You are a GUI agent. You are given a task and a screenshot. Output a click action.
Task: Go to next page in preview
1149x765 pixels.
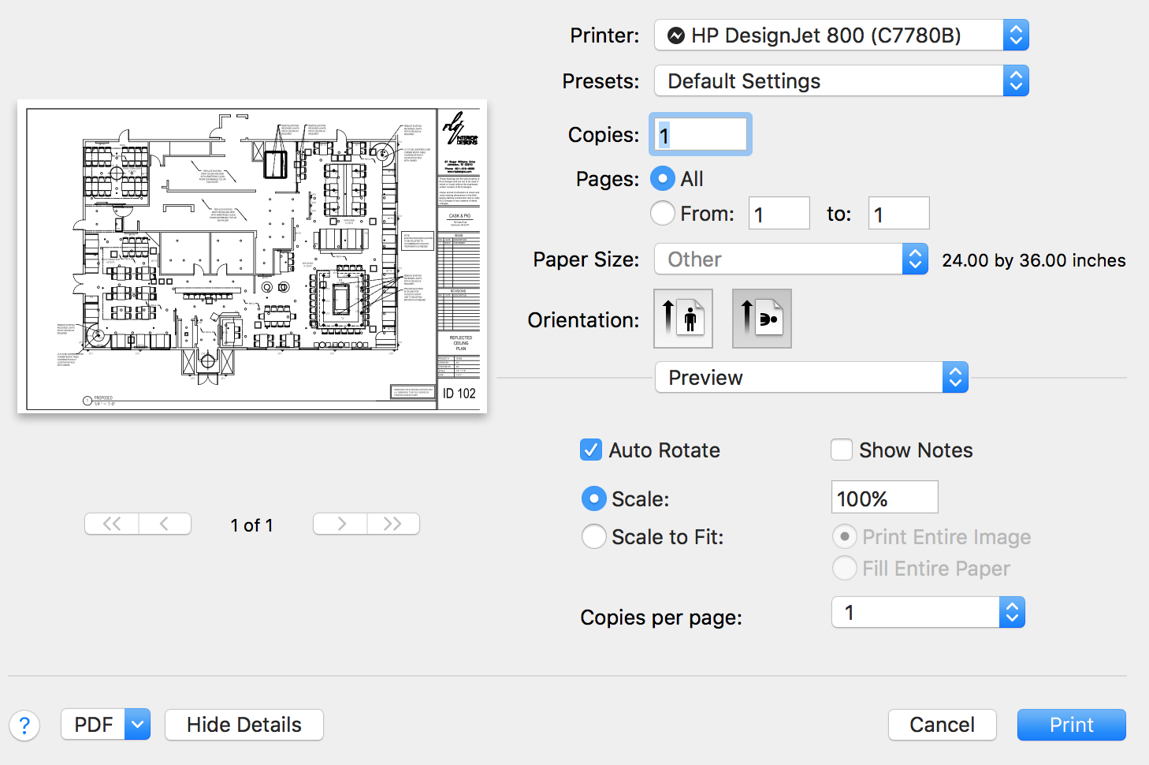click(340, 524)
